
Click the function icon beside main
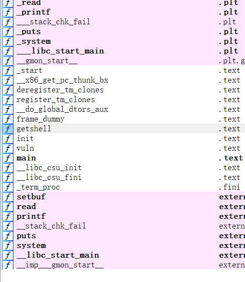pyautogui.click(x=8, y=158)
